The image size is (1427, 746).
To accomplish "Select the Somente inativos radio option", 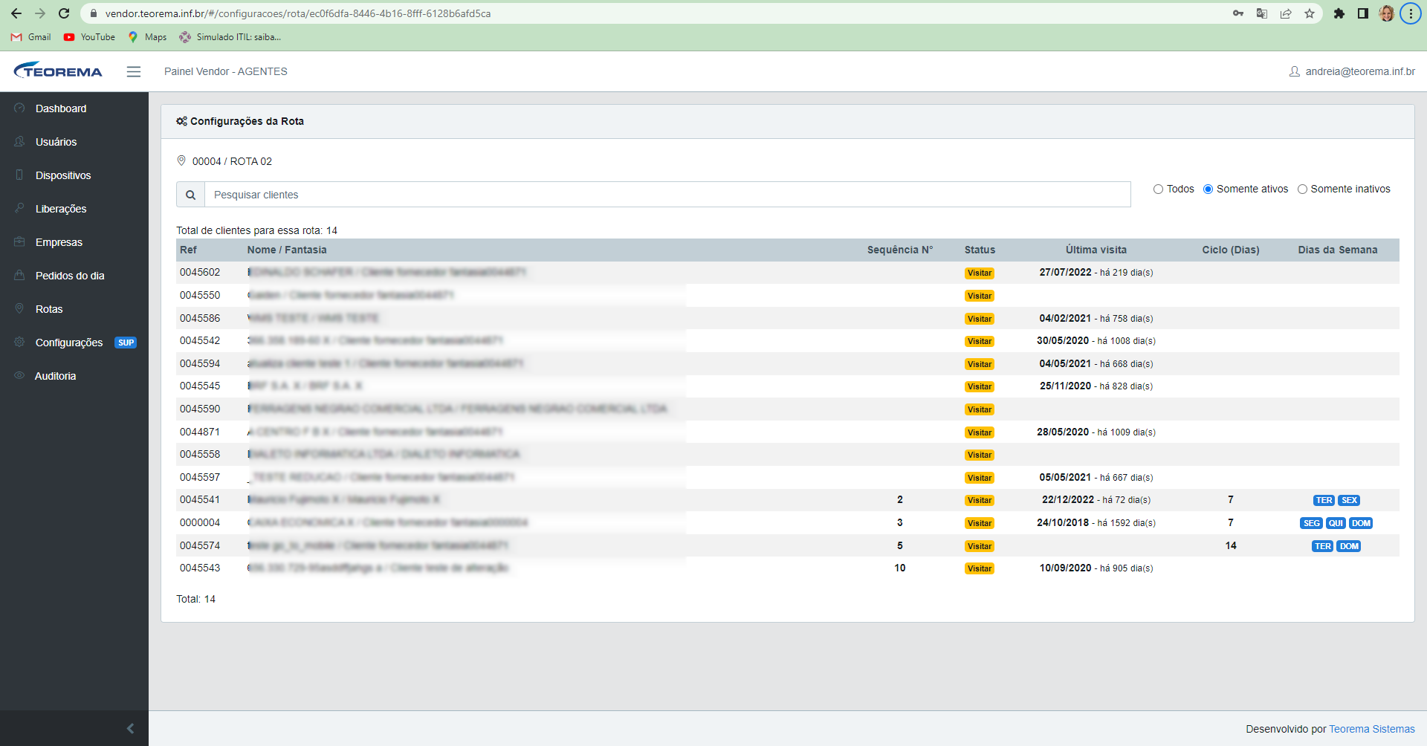I will tap(1302, 189).
